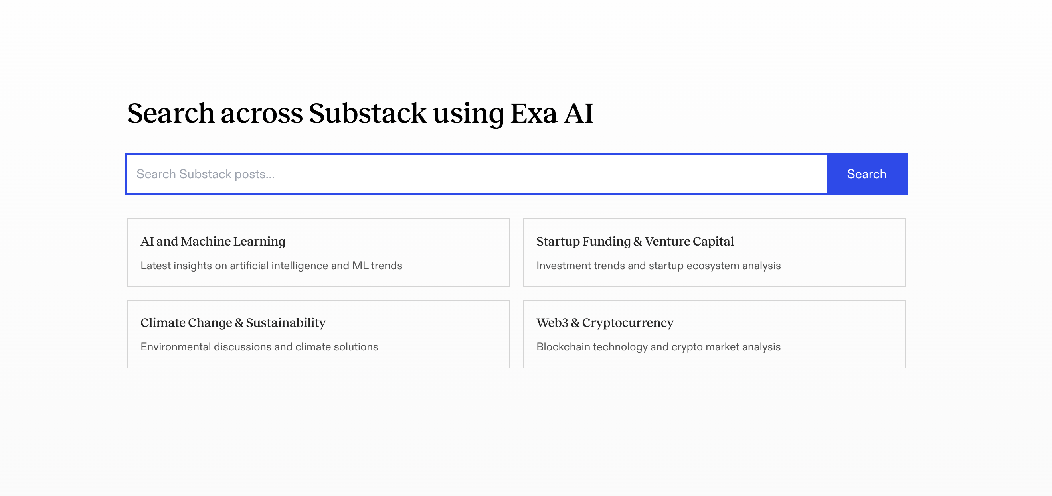Click "Environmental discussions and climate solutions" text
Viewport: 1052px width, 496px height.
[x=259, y=347]
